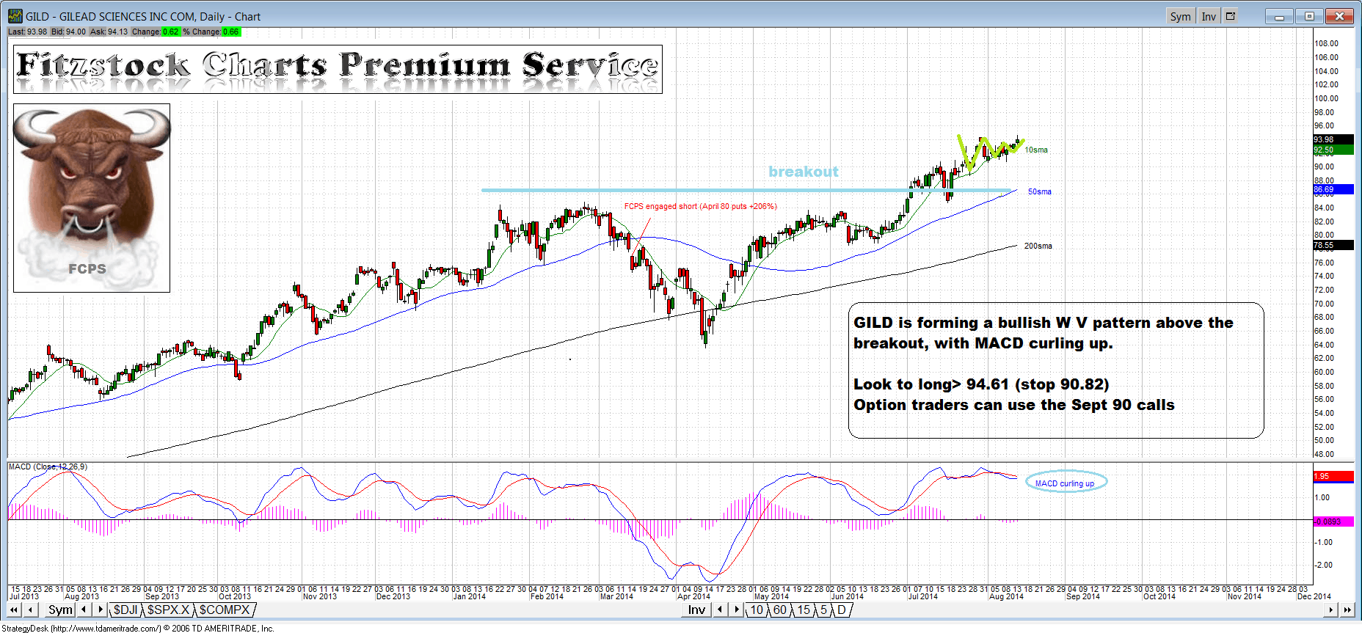The width and height of the screenshot is (1362, 633).
Task: Step to previous symbol next to Sym
Action: coord(84,610)
